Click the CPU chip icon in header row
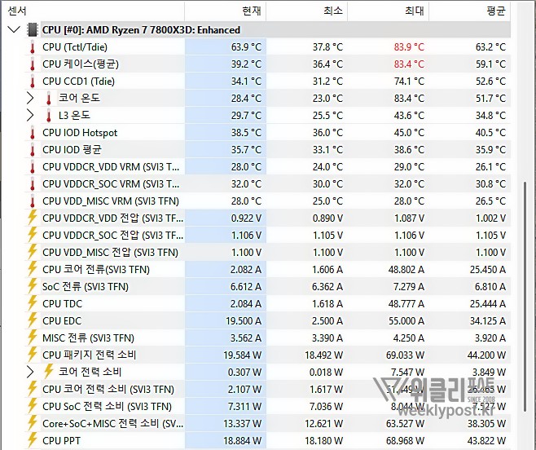Image resolution: width=536 pixels, height=450 pixels. click(x=33, y=30)
